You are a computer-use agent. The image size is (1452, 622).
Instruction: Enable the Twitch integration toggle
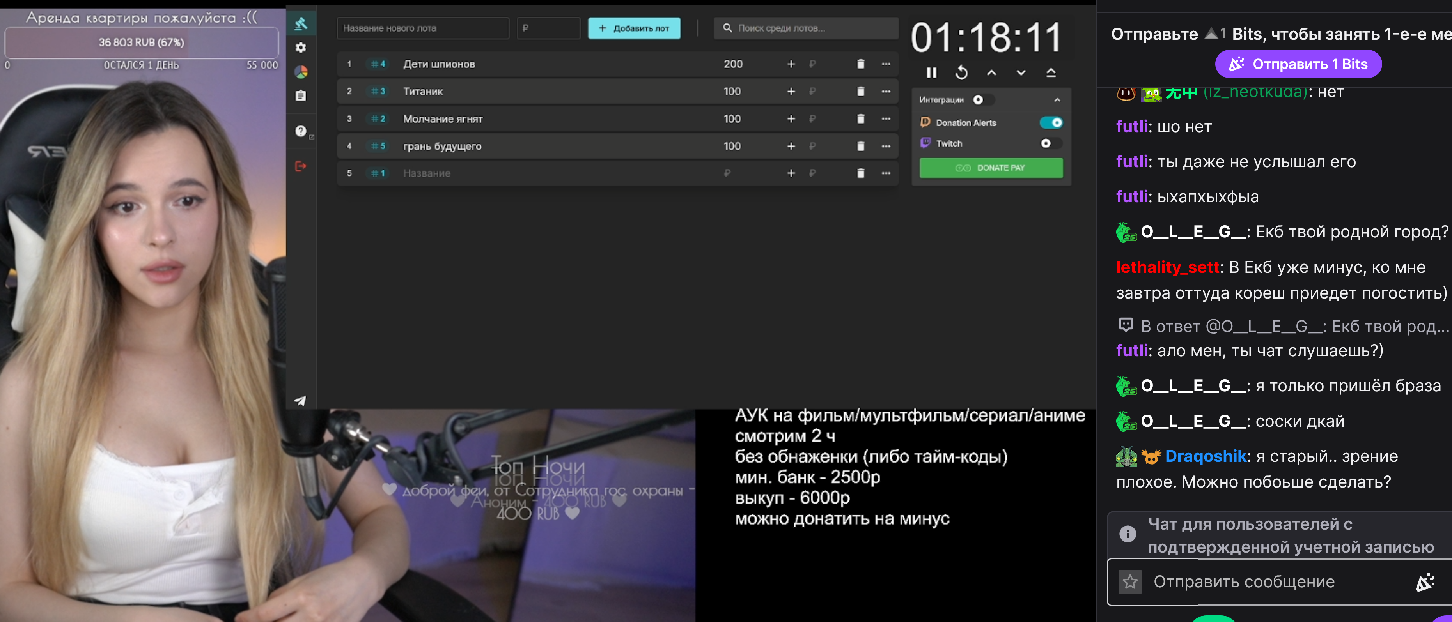click(1051, 144)
